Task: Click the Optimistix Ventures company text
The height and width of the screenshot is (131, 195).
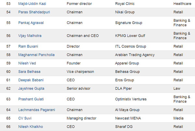Action: (x=131, y=99)
